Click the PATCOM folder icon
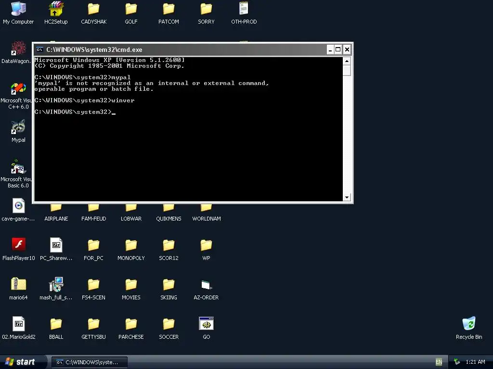The height and width of the screenshot is (369, 493). pyautogui.click(x=169, y=9)
